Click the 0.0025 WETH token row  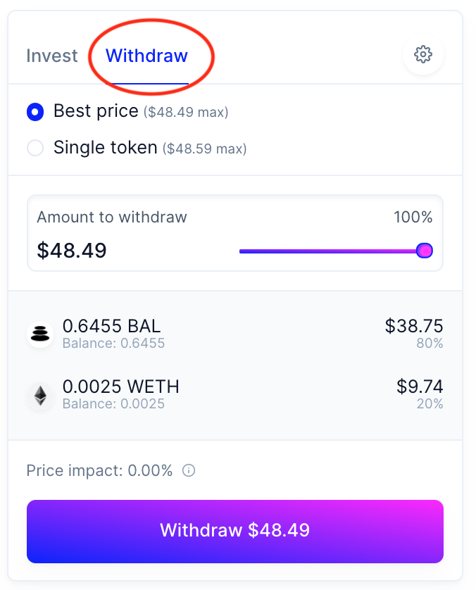[234, 395]
